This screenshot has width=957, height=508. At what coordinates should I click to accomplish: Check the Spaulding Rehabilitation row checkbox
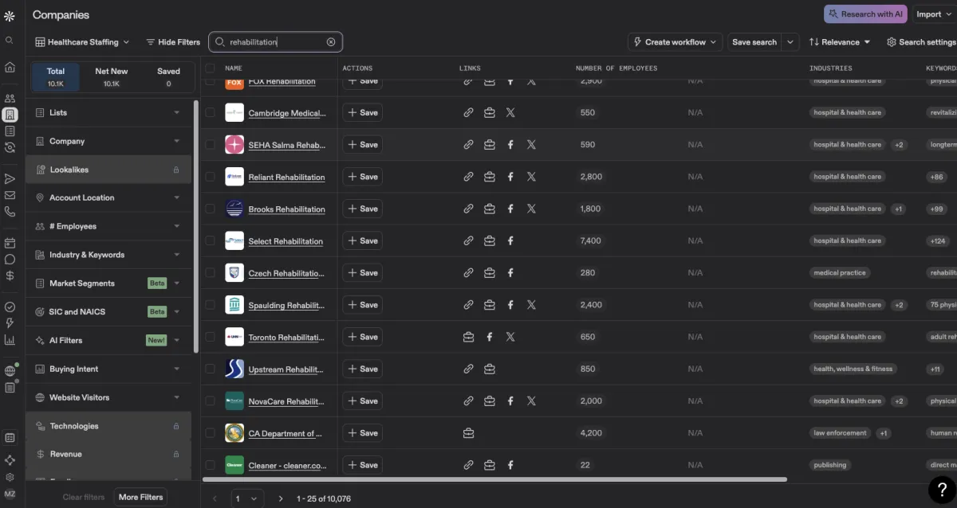coord(210,305)
